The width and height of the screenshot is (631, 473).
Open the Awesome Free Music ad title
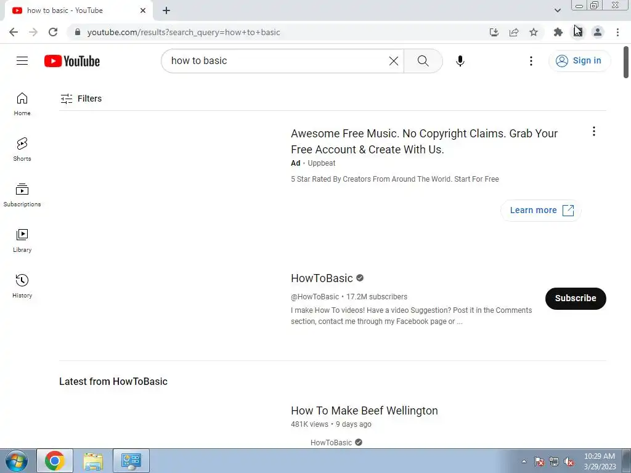pyautogui.click(x=424, y=141)
